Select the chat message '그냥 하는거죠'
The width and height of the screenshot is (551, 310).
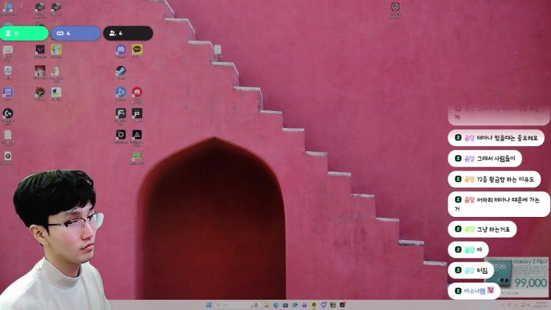[x=482, y=229]
